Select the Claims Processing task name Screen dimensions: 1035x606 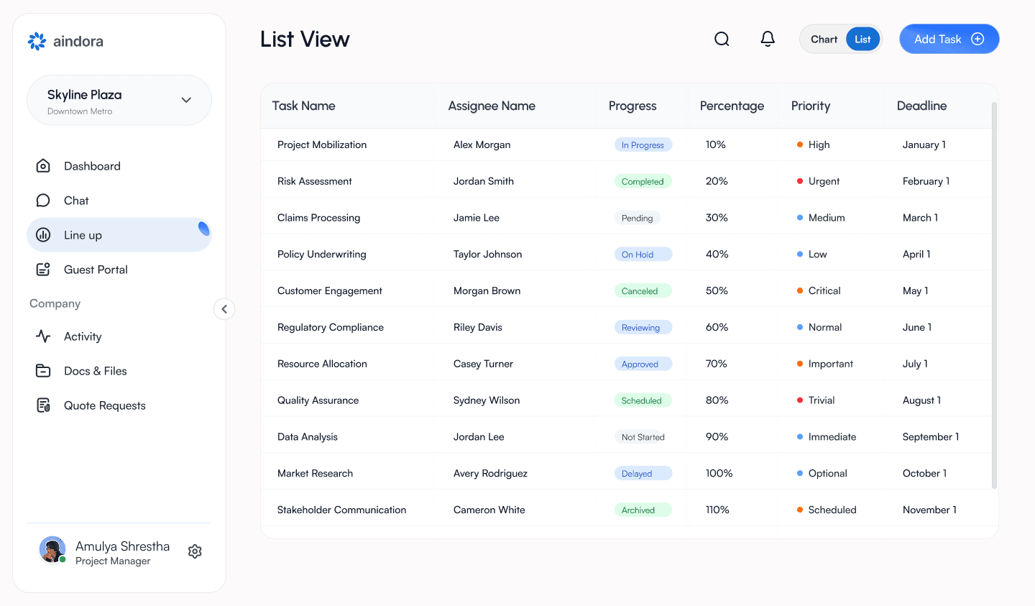[318, 218]
